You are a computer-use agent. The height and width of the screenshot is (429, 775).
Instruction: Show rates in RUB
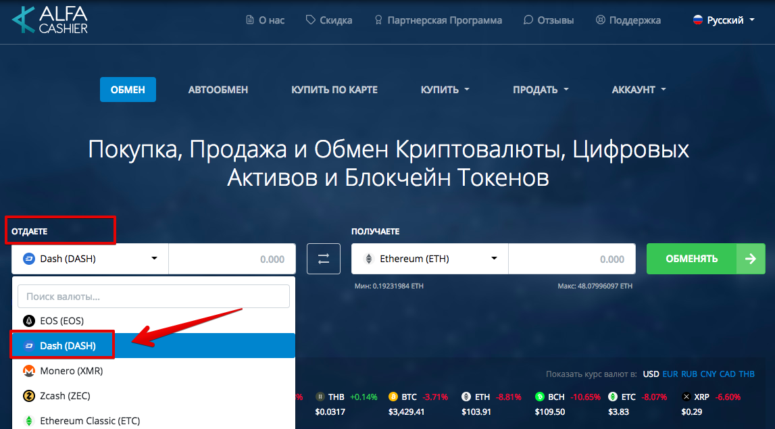(x=689, y=374)
